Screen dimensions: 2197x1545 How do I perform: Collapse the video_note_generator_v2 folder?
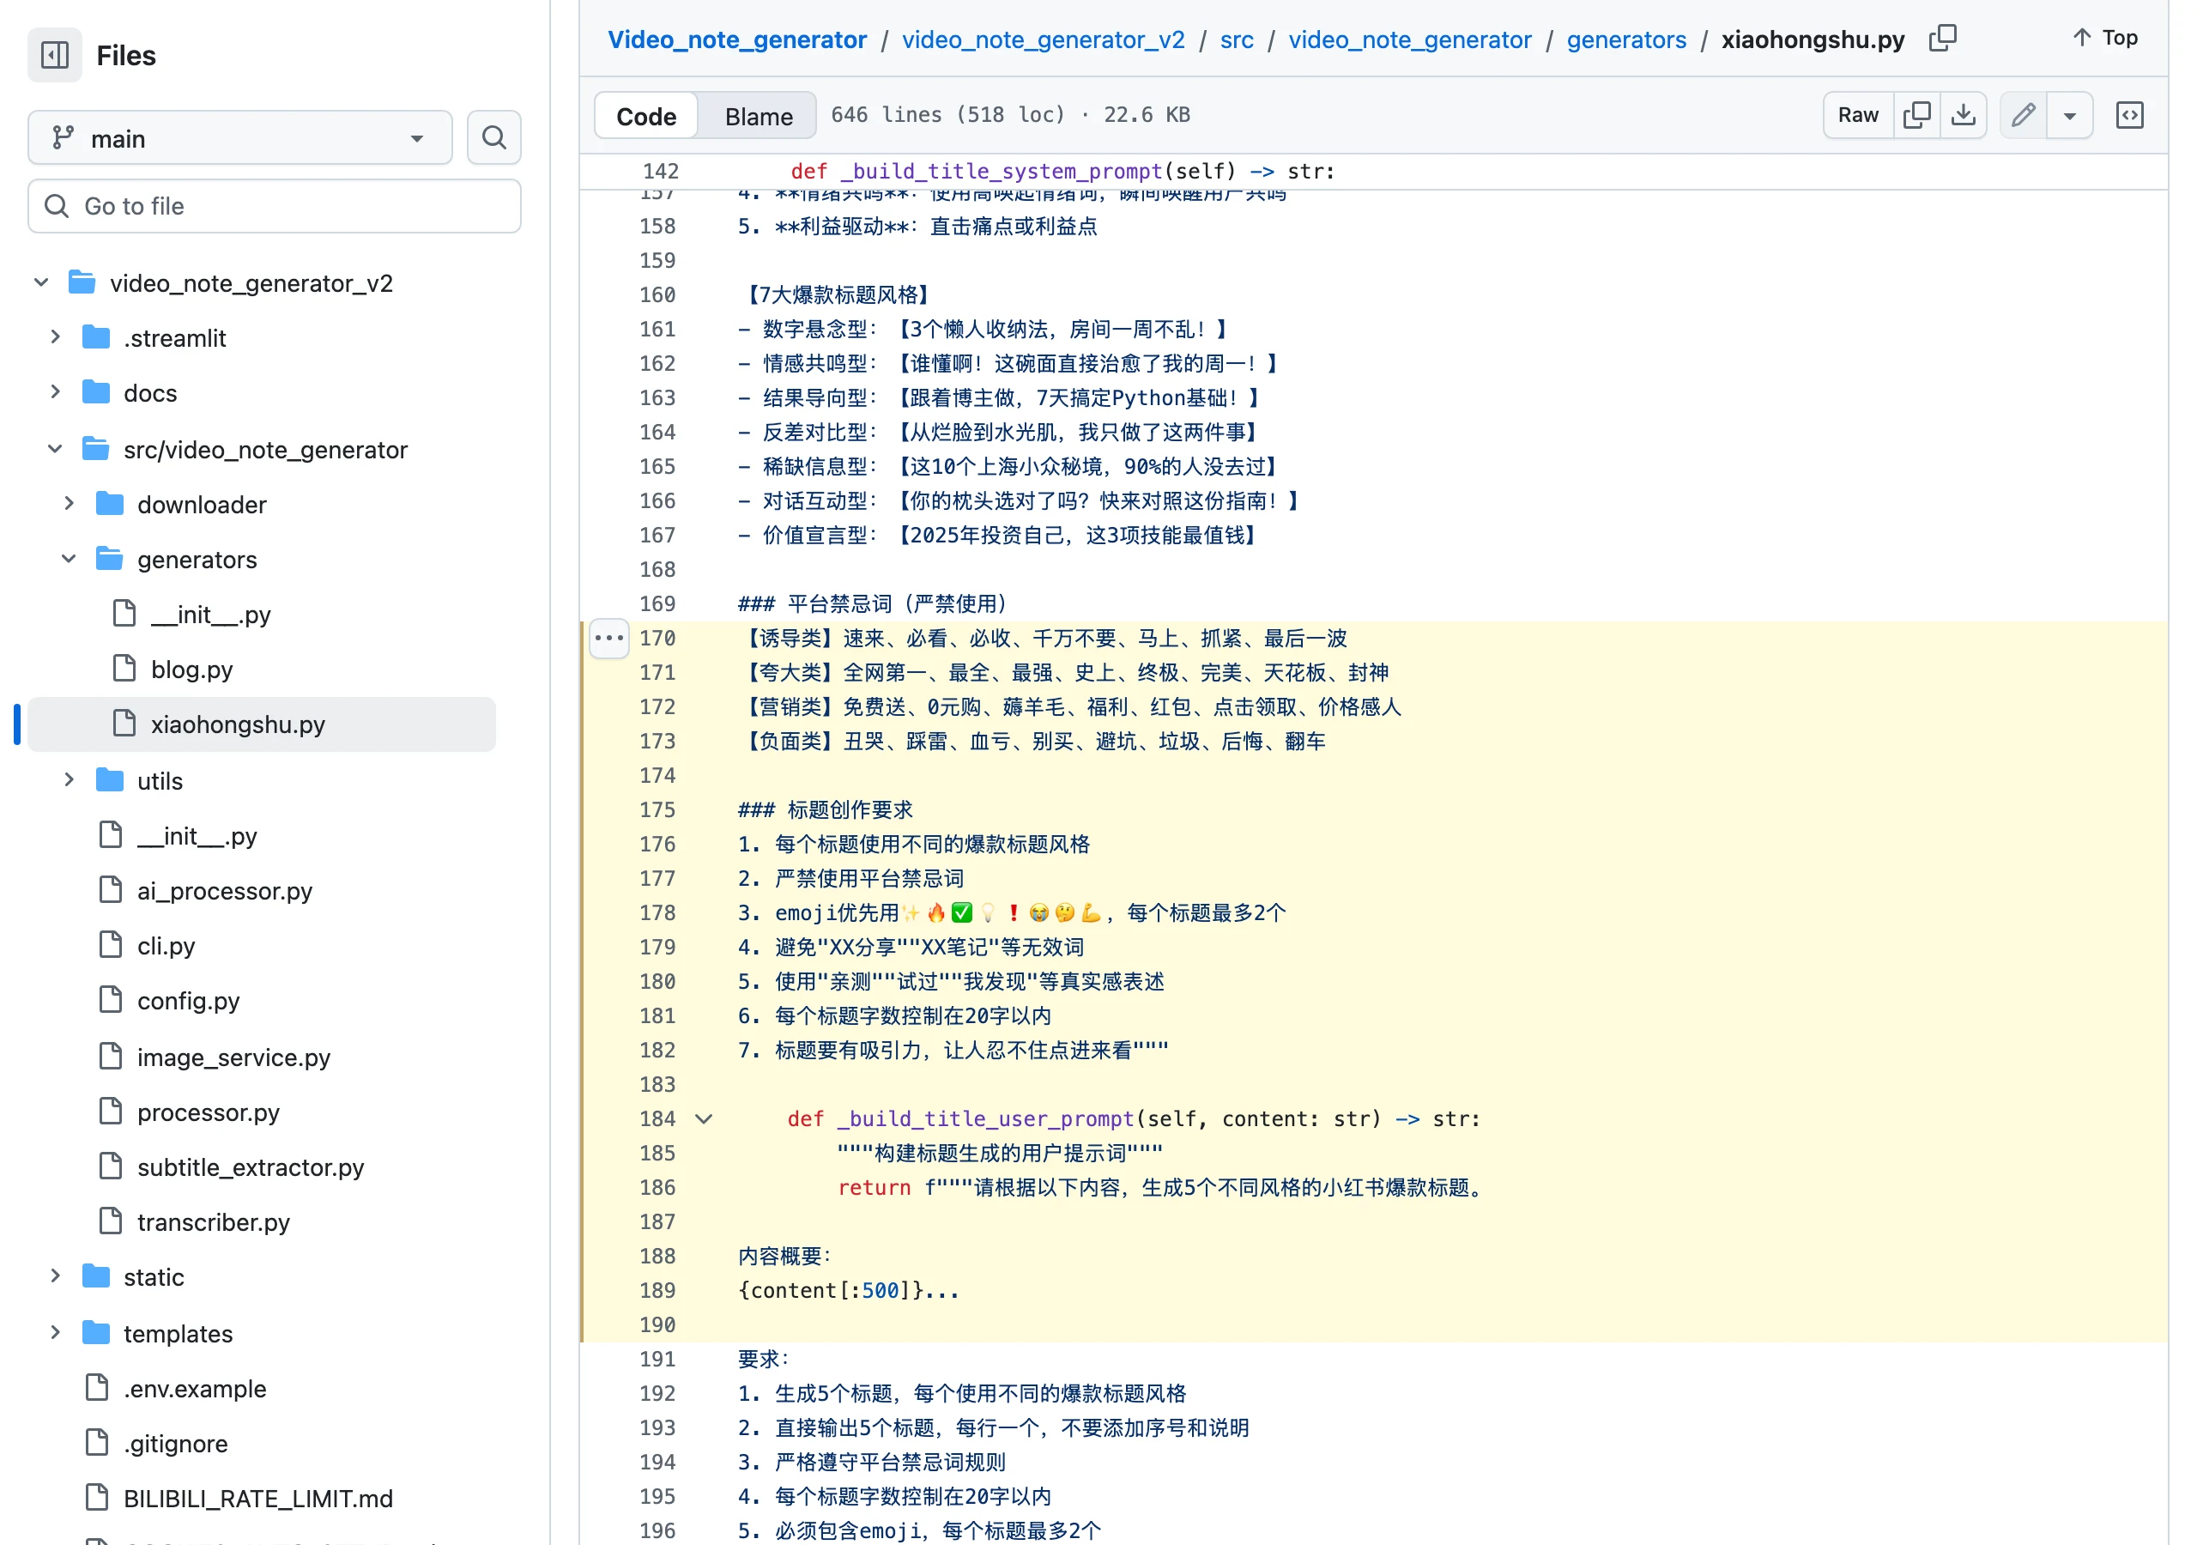coord(41,282)
